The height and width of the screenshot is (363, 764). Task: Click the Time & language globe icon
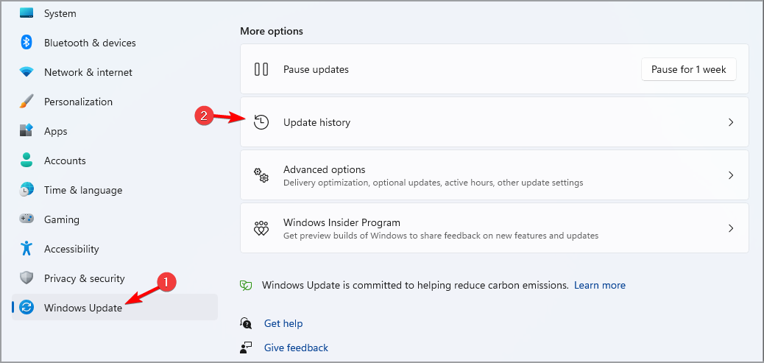click(x=26, y=190)
